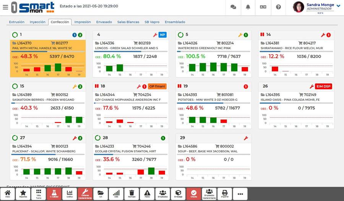Open the OEE signal bars button
This screenshot has height=201, width=344.
pyautogui.click(x=116, y=194)
